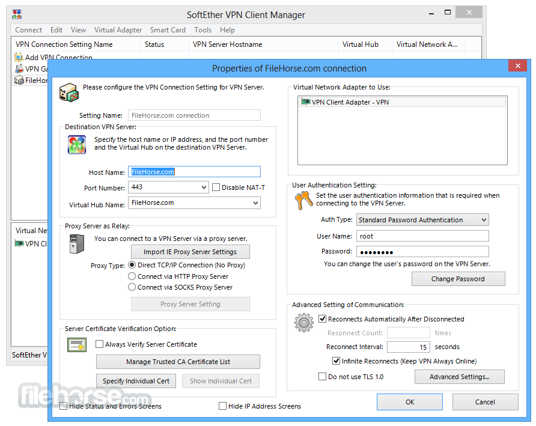
Task: Click the Add VPN Connection icon
Action: tap(19, 56)
